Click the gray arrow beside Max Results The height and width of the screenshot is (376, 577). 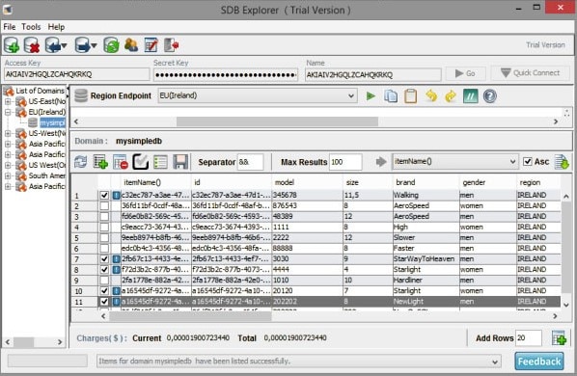coord(381,162)
